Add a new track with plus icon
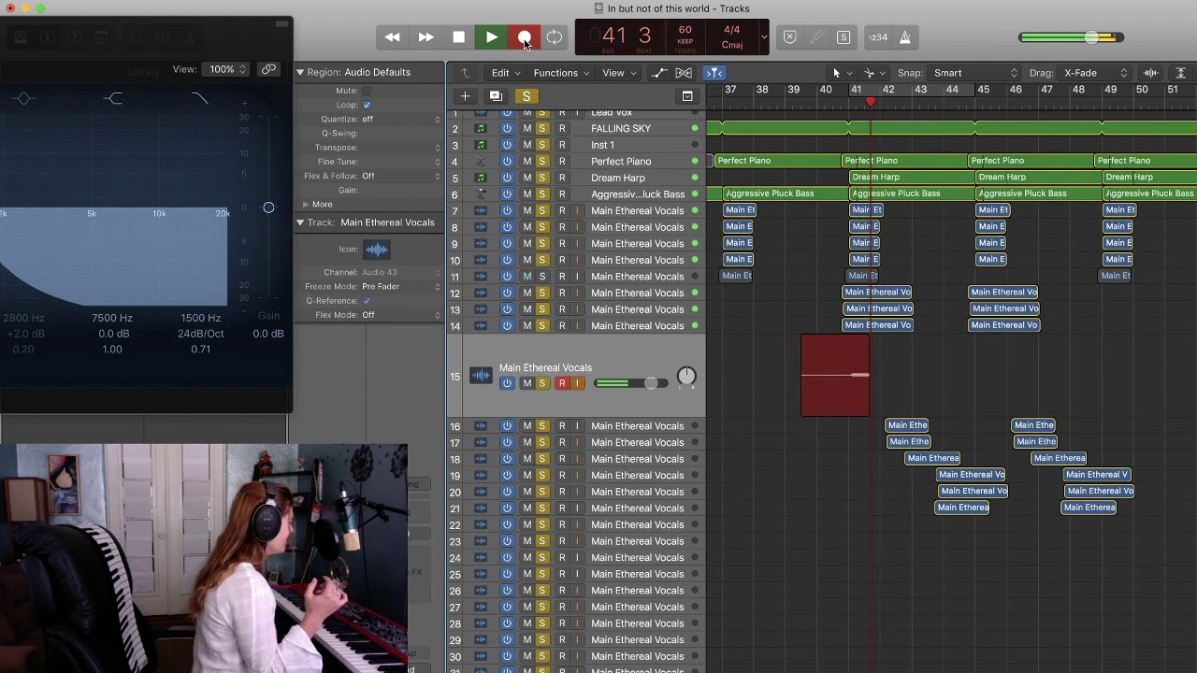 tap(465, 96)
